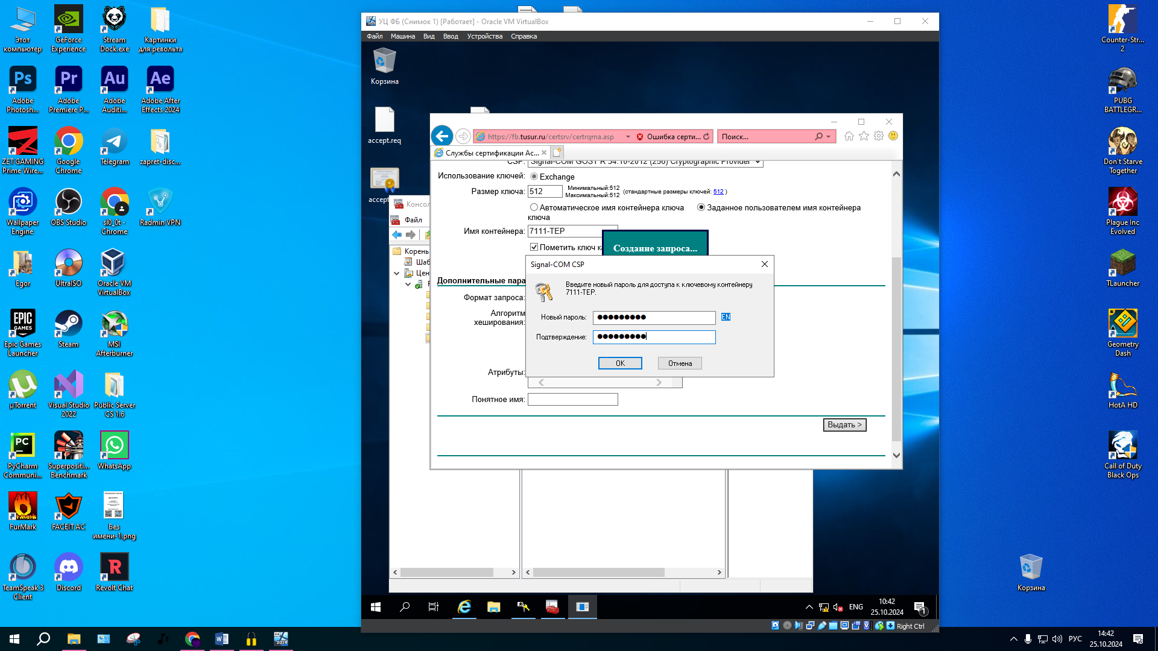This screenshot has width=1158, height=651.
Task: Click the VM taskbar Internet Explorer icon
Action: 464,607
